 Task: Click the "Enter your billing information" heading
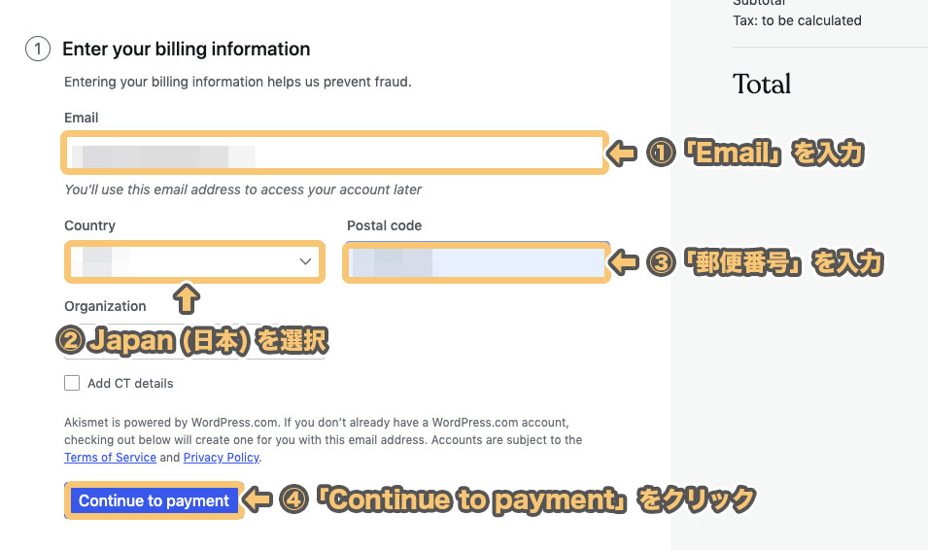[x=186, y=50]
